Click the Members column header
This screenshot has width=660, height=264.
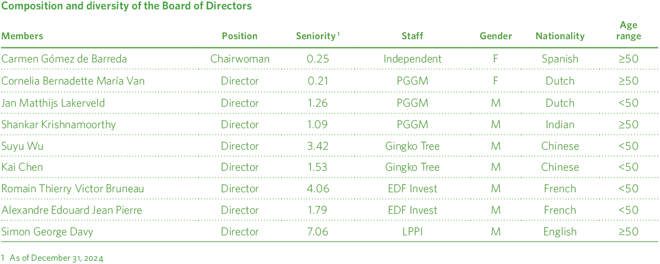22,36
